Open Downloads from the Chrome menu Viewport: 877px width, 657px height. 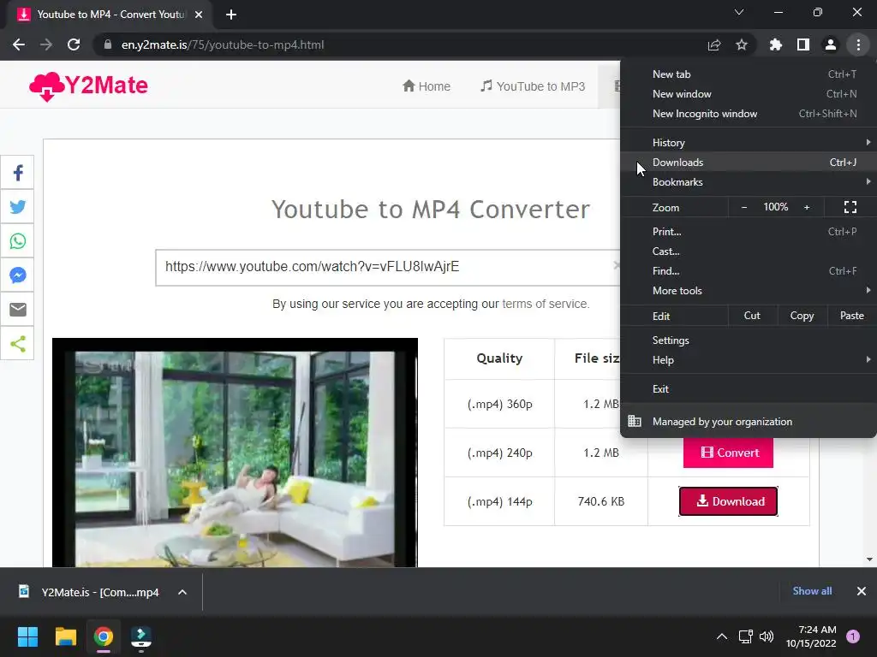749,162
